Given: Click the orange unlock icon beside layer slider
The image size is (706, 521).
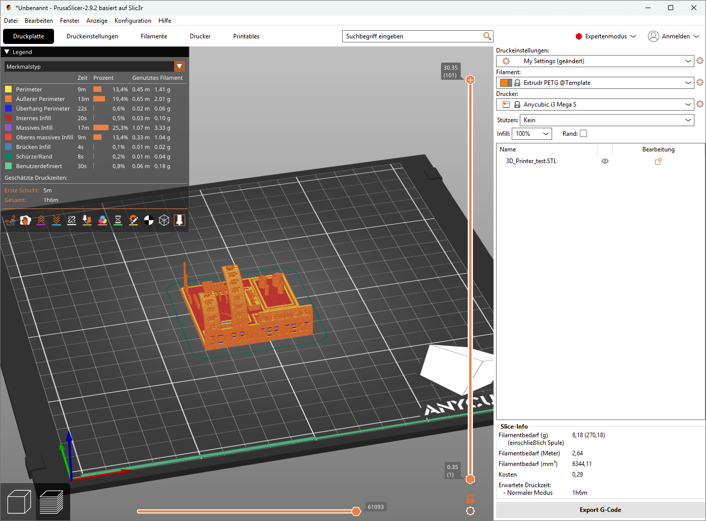Looking at the screenshot, I should 470,499.
